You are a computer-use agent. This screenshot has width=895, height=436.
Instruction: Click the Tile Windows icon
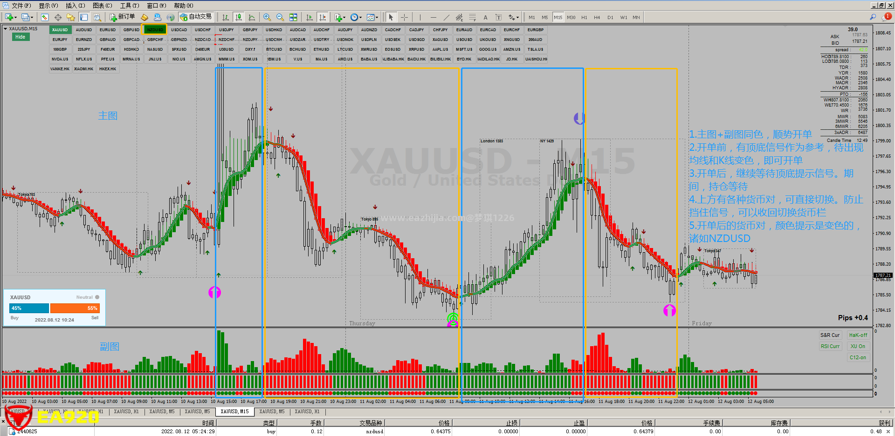tap(293, 17)
